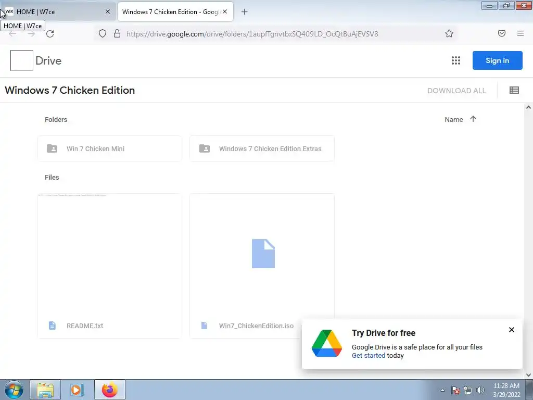Close the HOME | W7ce tab
This screenshot has width=533, height=400.
(x=107, y=11)
